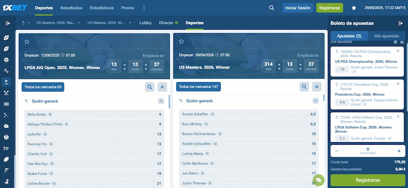
Task: Remove the Presidents Cup bet
Action: coord(398,84)
